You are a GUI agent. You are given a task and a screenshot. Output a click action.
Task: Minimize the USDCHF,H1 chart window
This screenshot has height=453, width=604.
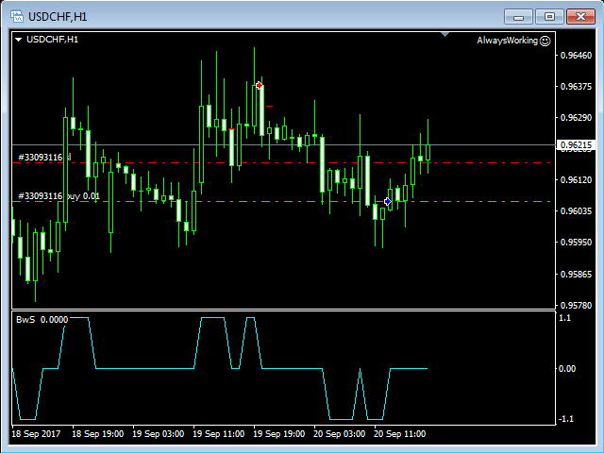pos(520,15)
